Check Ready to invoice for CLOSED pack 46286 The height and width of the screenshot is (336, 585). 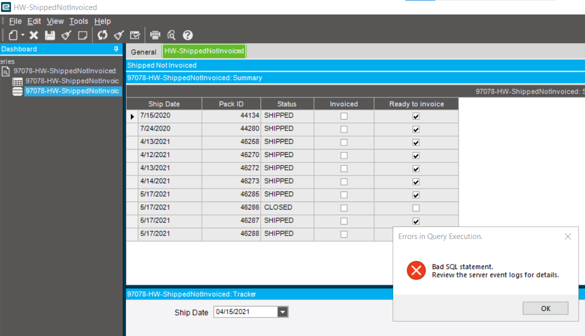coord(416,208)
